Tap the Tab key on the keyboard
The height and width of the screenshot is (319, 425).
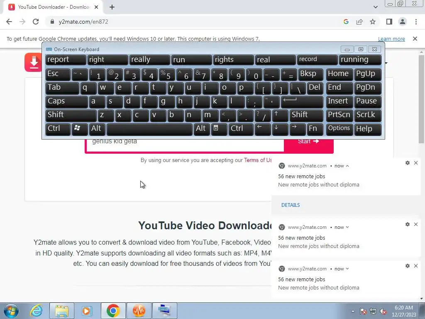tap(62, 88)
